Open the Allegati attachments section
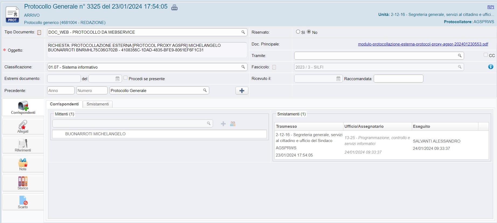Image resolution: width=497 pixels, height=223 pixels. click(23, 126)
